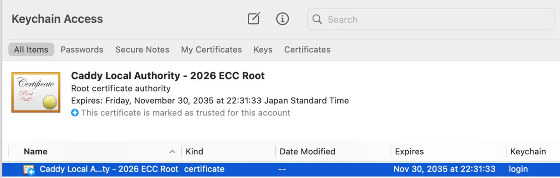560x178 pixels.
Task: Switch to the Keys tab
Action: tap(263, 49)
